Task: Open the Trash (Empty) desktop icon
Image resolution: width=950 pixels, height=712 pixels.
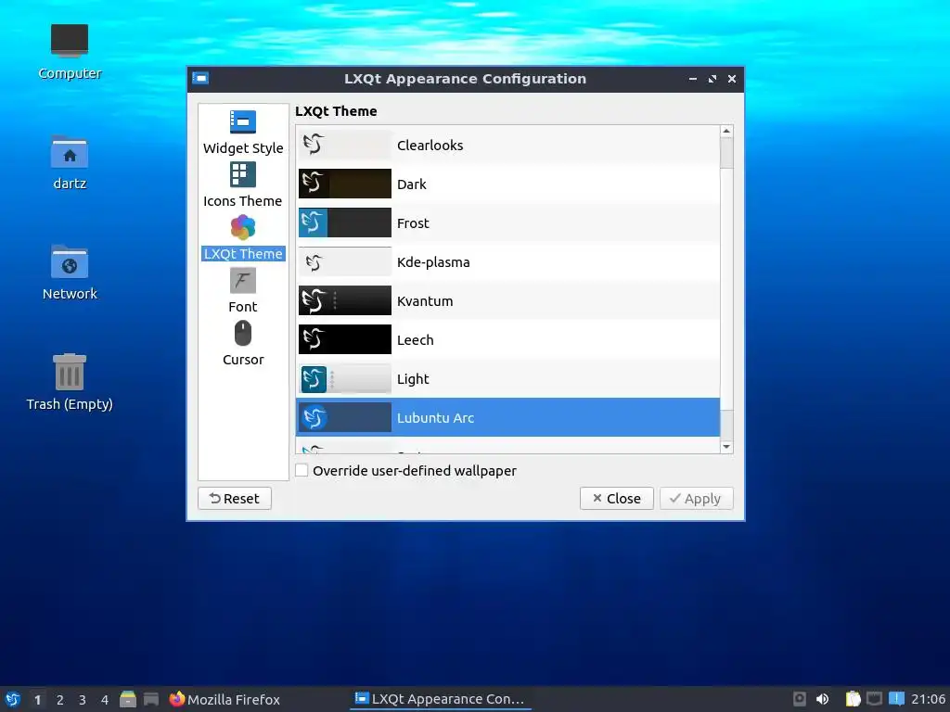Action: (70, 372)
